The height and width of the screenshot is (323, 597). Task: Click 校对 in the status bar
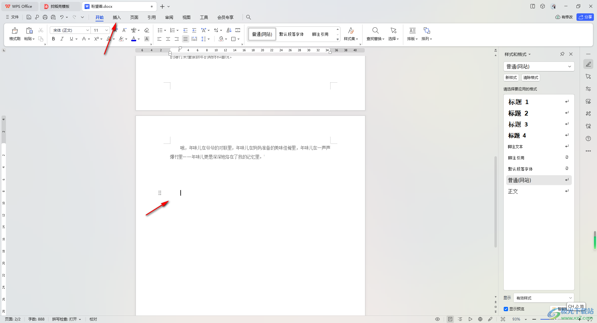(93, 319)
